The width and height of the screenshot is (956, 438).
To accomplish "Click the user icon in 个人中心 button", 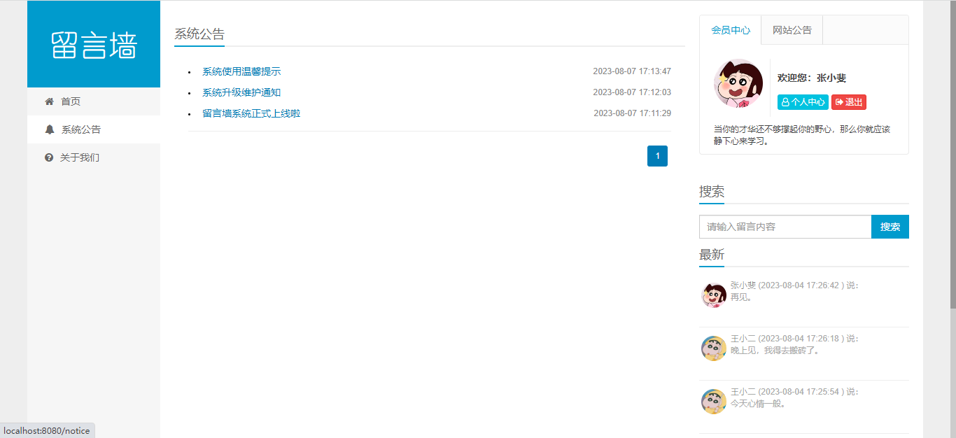I will point(785,102).
